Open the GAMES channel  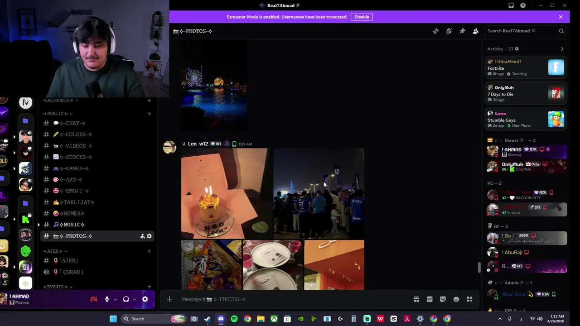(x=97, y=168)
